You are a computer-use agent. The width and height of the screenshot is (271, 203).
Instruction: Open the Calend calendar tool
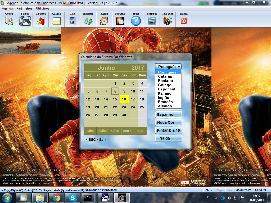[x=56, y=20]
